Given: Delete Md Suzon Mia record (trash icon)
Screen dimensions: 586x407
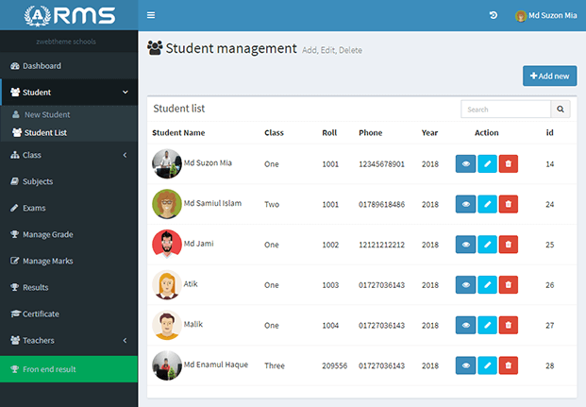Looking at the screenshot, I should pyautogui.click(x=509, y=164).
